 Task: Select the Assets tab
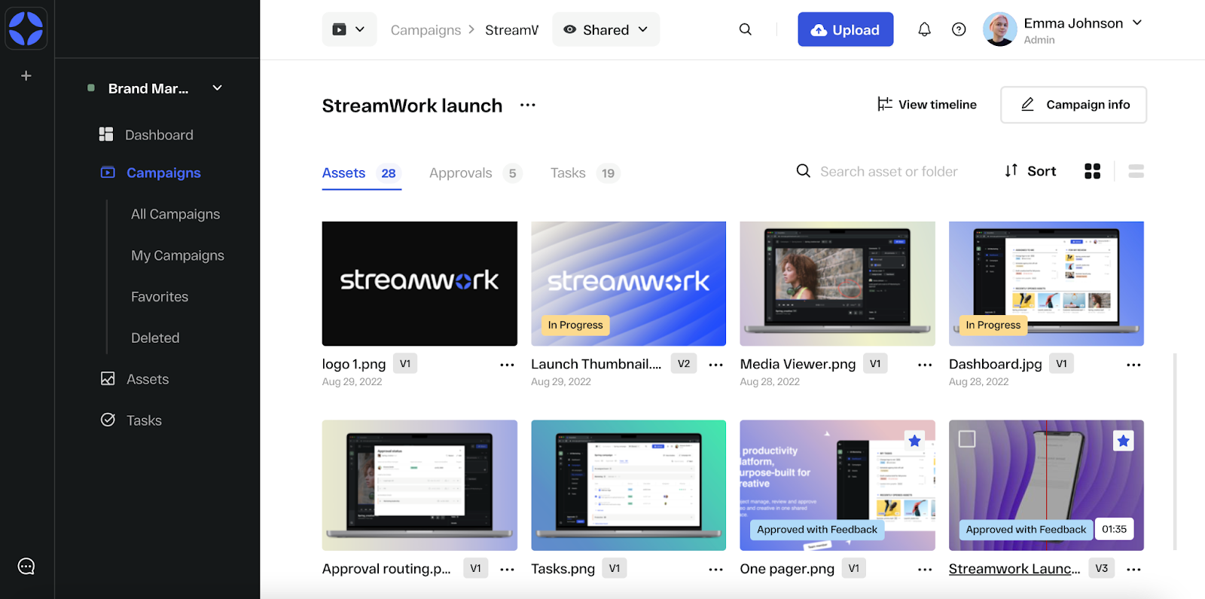click(x=361, y=173)
